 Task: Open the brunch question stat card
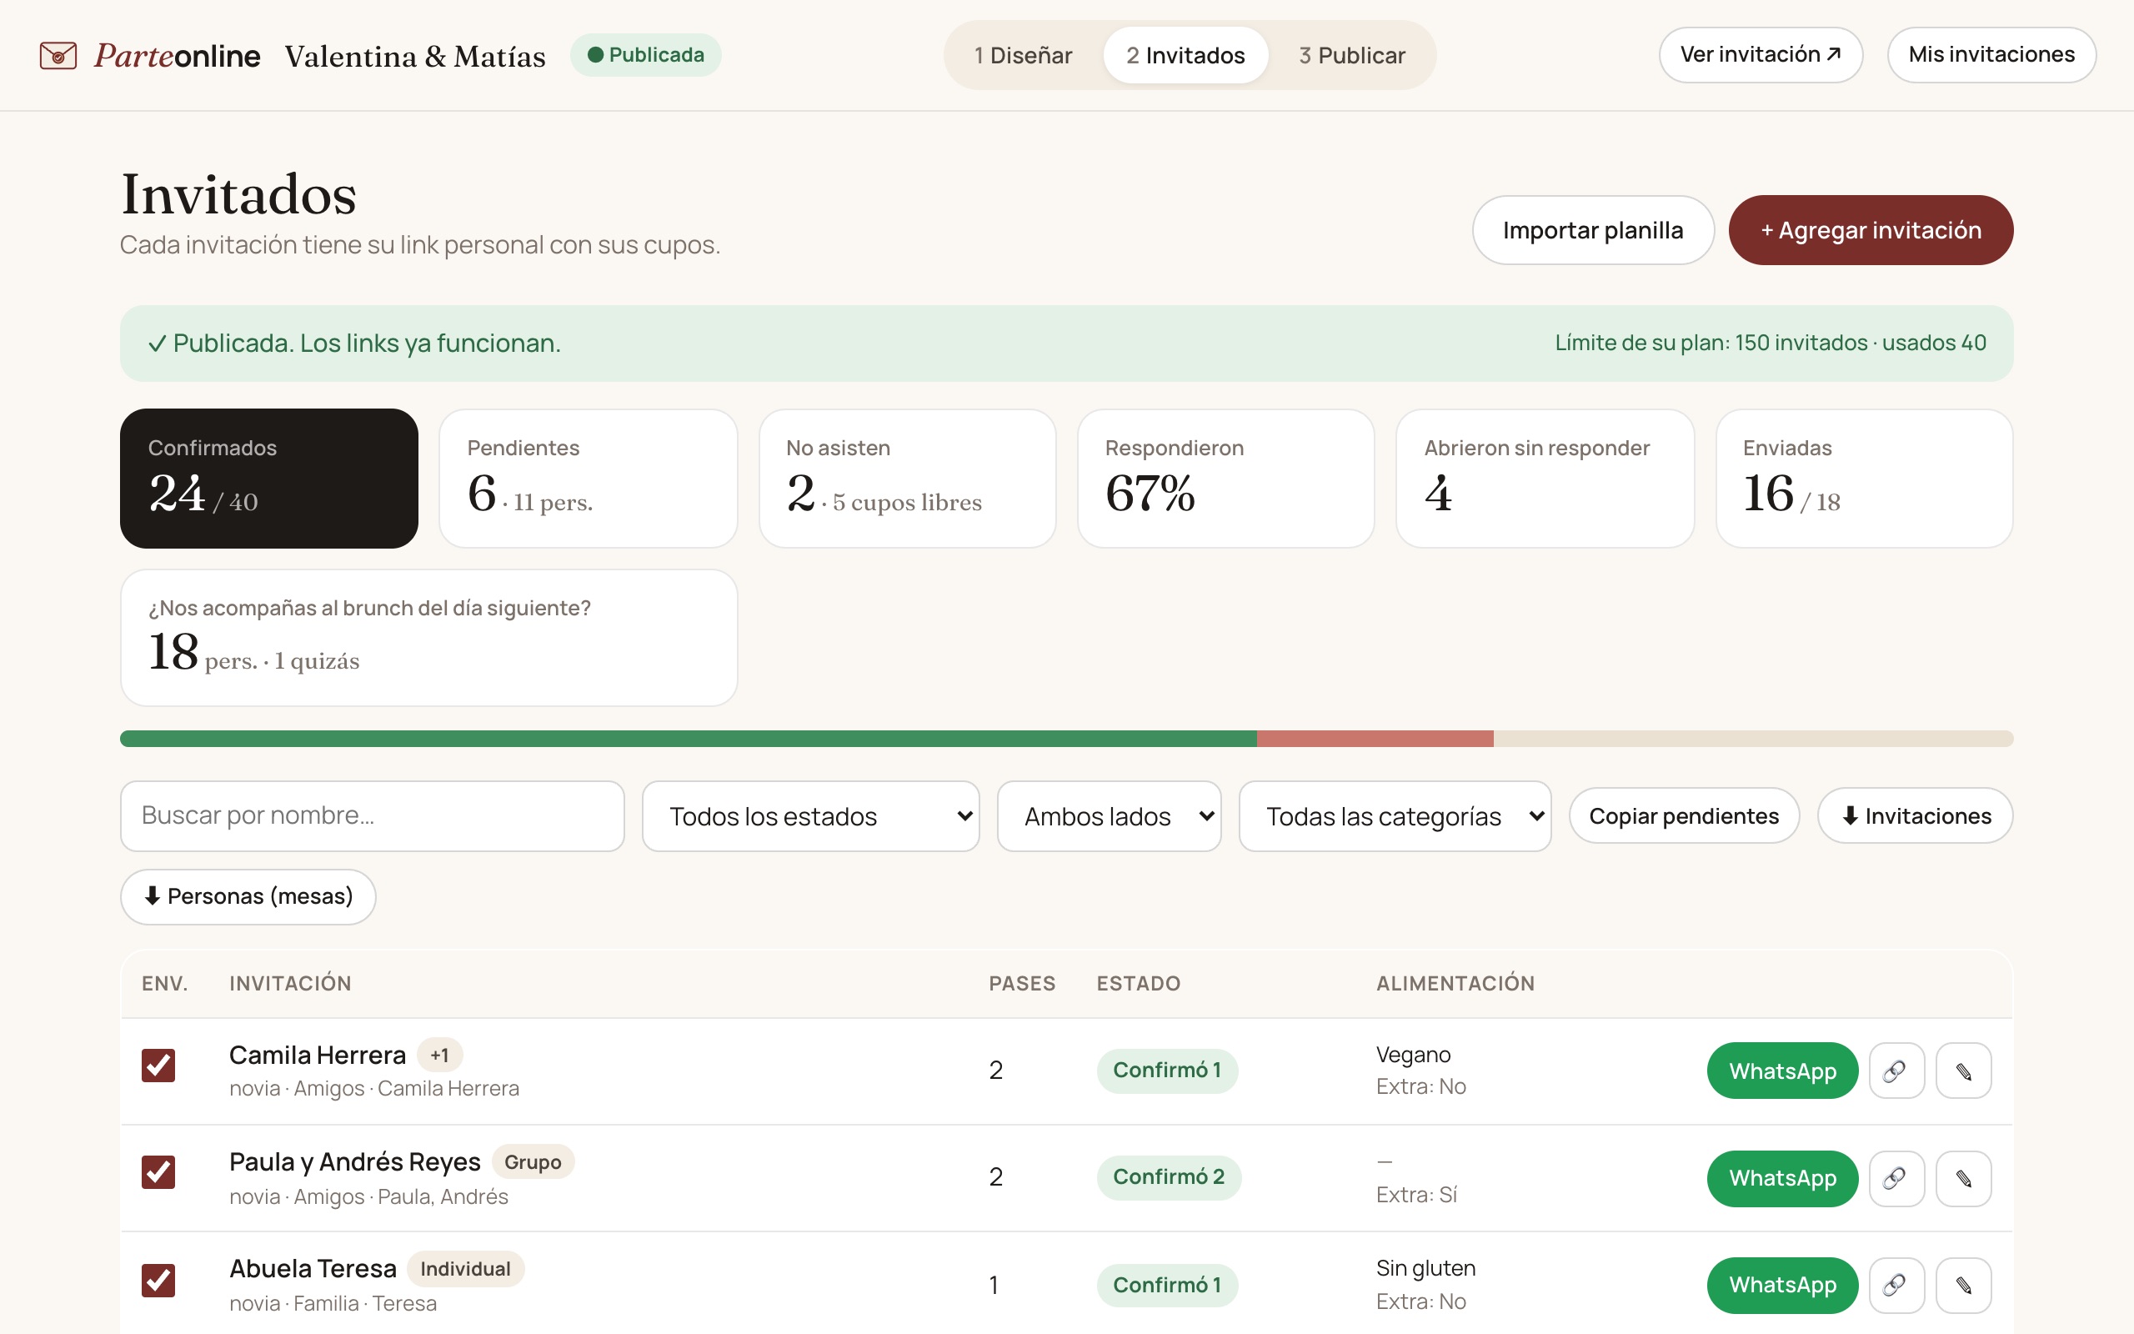tap(428, 637)
